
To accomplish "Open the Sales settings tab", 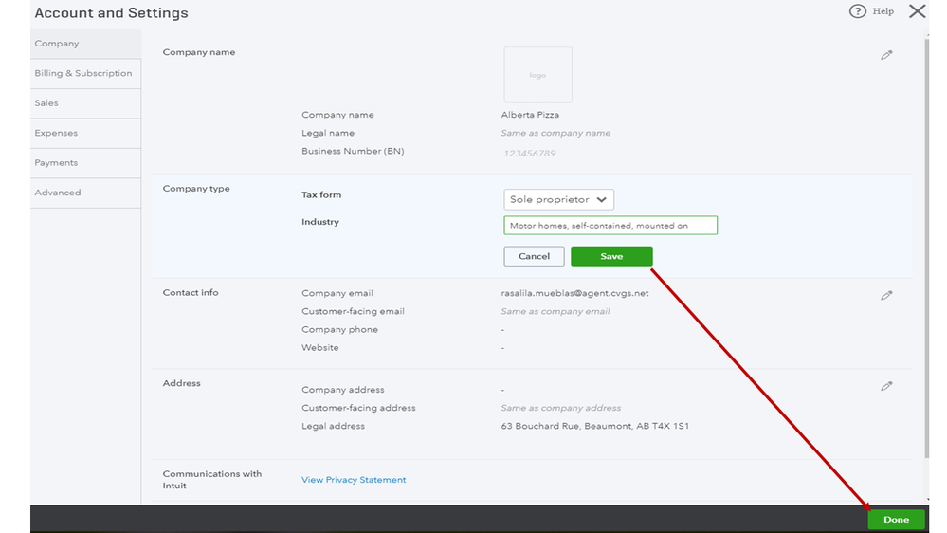I will (46, 103).
